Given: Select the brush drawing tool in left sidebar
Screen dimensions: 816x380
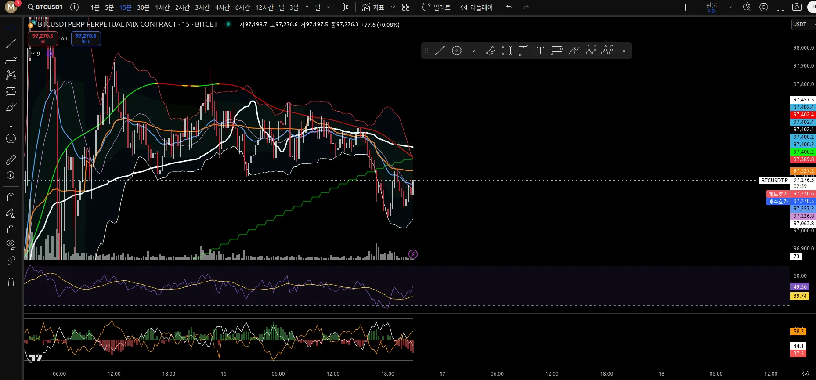Looking at the screenshot, I should click(x=11, y=107).
